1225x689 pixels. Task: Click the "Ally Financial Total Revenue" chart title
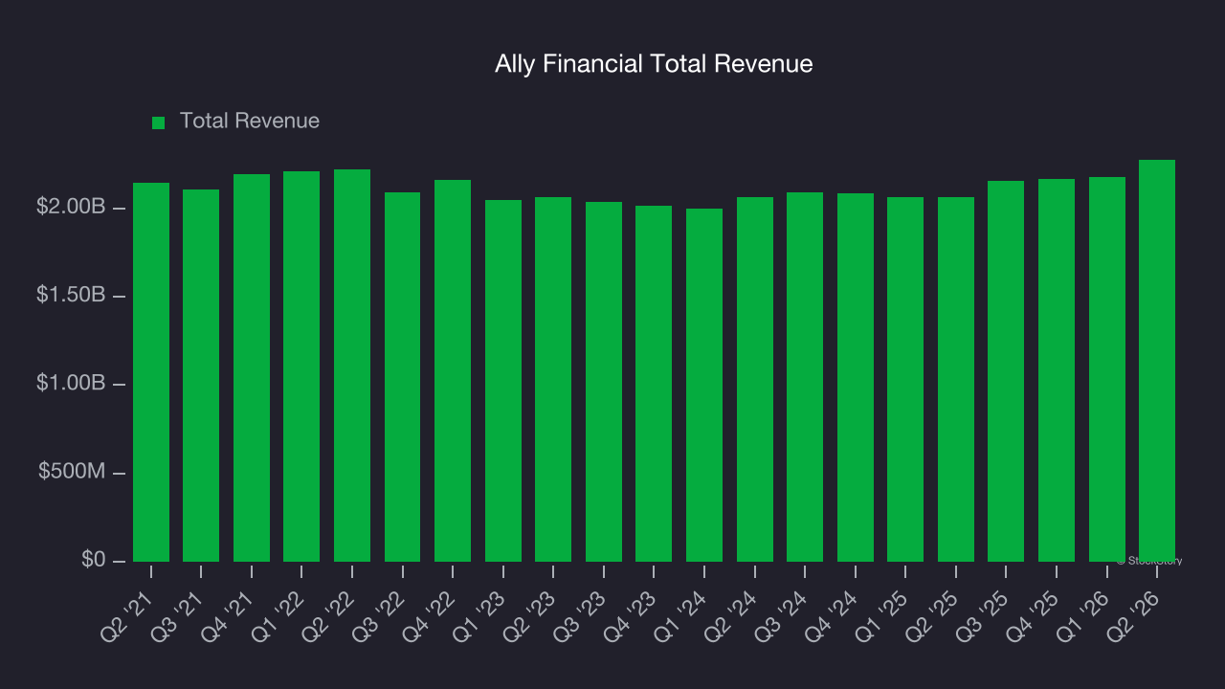tap(654, 64)
